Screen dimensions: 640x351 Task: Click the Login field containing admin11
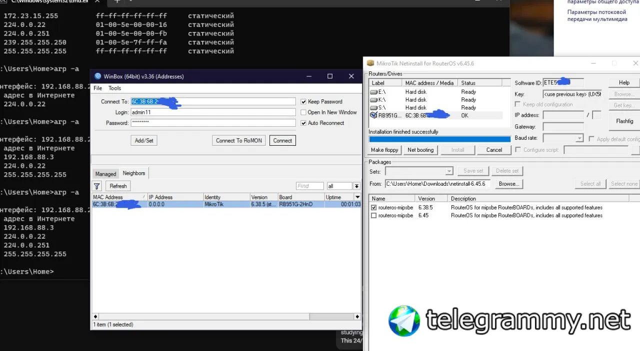click(x=213, y=112)
